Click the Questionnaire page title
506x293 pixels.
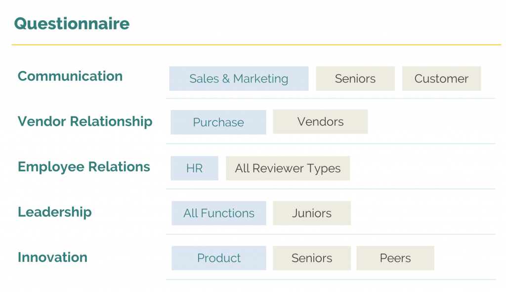click(72, 24)
